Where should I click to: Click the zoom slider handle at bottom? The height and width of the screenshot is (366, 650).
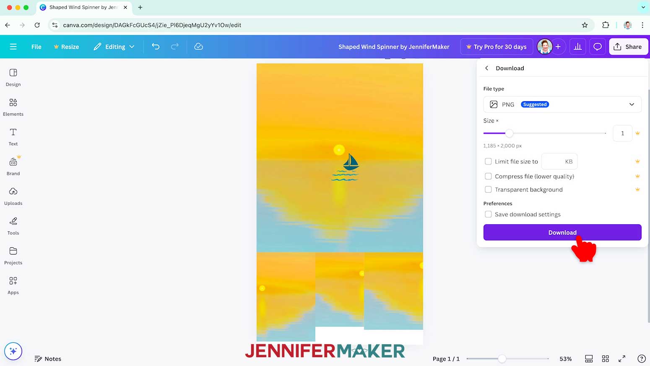pos(502,359)
